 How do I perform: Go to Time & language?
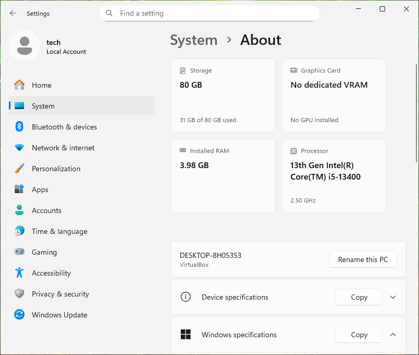pyautogui.click(x=82, y=231)
